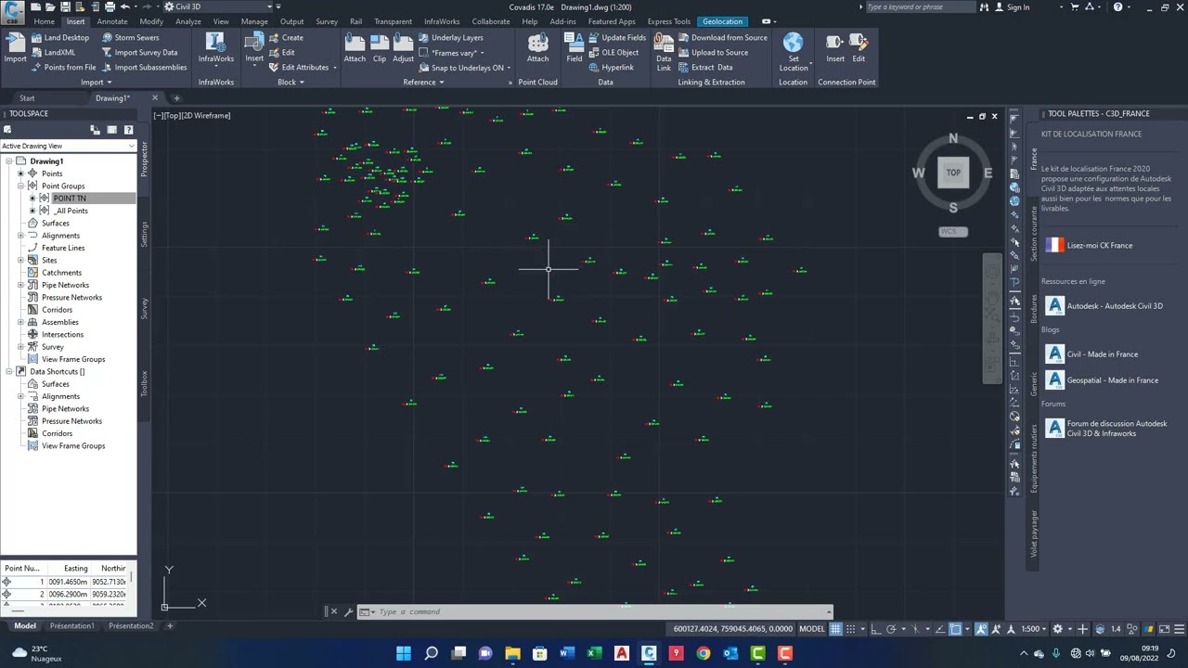Toggle MODEL space button in status bar

click(x=812, y=629)
